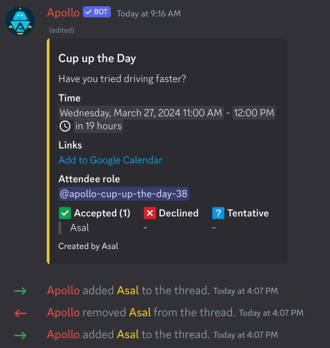Click the Apollo bot avatar

coord(20,21)
